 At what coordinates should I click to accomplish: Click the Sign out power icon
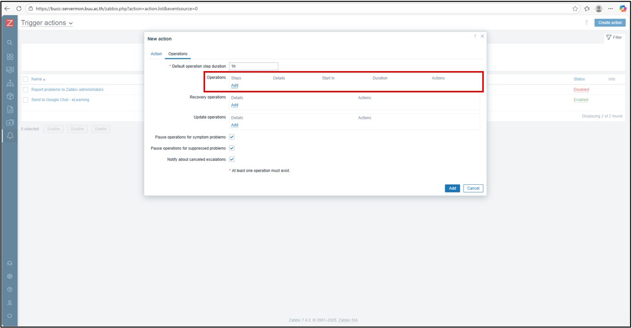(10, 316)
